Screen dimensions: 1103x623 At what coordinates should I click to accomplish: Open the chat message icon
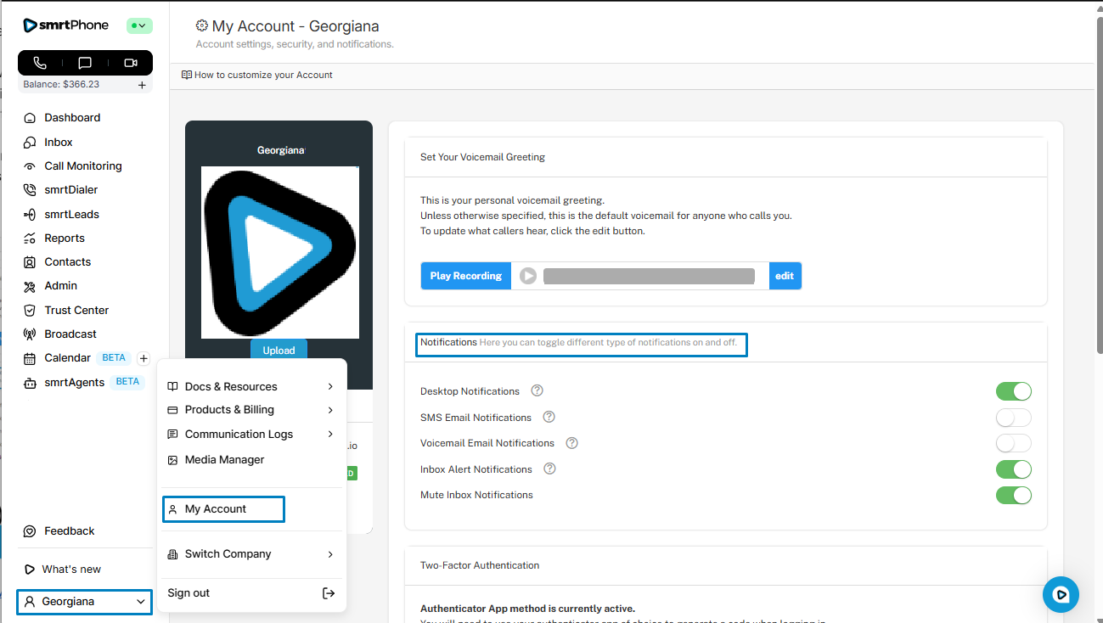tap(85, 63)
